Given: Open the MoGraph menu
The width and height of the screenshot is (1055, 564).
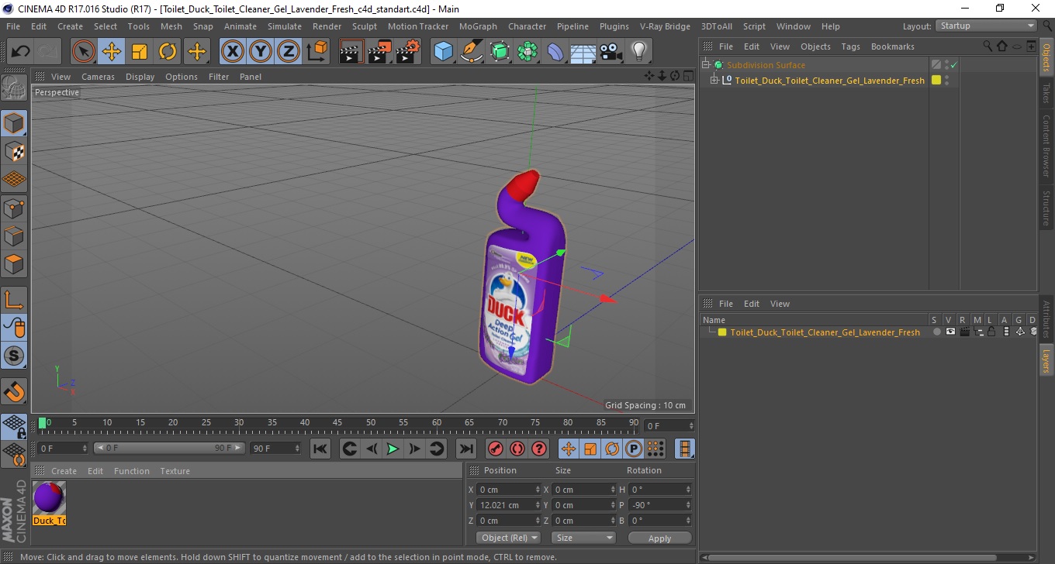Looking at the screenshot, I should pyautogui.click(x=478, y=26).
